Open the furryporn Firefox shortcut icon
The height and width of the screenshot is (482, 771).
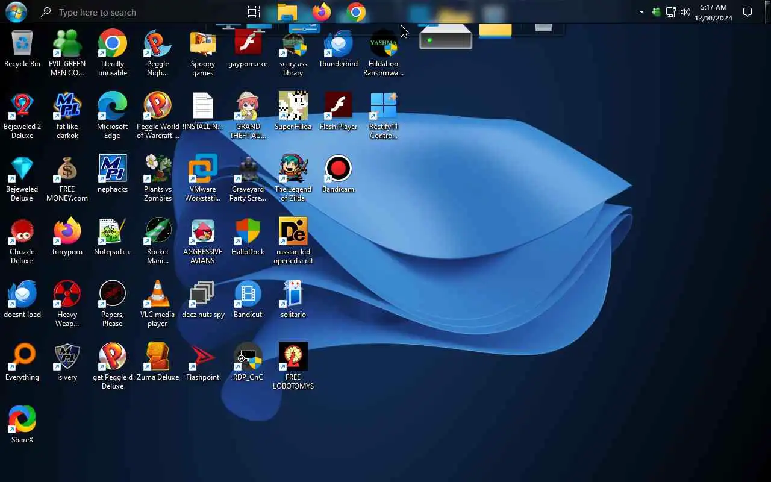pyautogui.click(x=67, y=237)
